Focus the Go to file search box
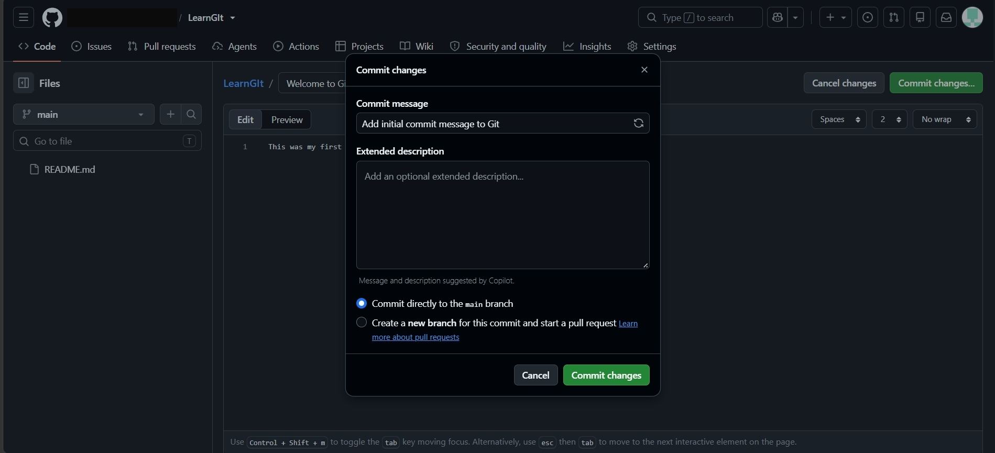This screenshot has height=453, width=995. click(107, 141)
